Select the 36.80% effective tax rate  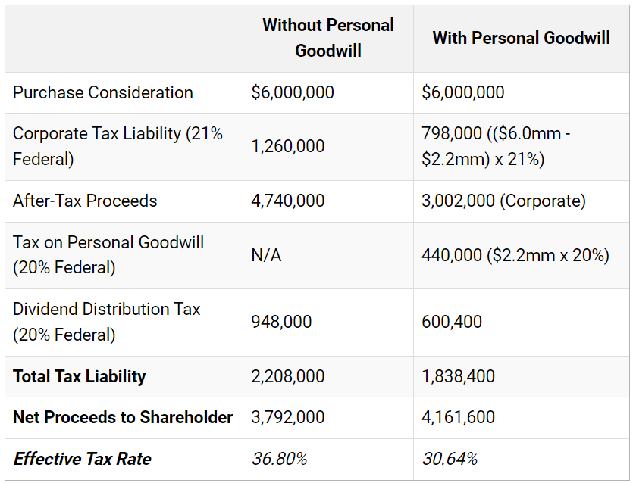(x=280, y=459)
